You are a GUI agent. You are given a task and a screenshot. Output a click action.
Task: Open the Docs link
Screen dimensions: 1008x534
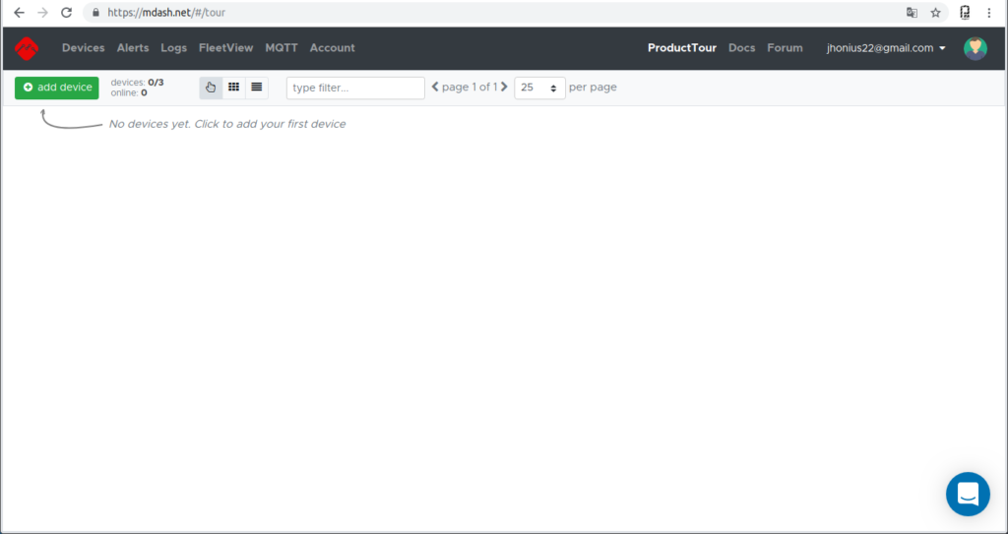(x=741, y=48)
